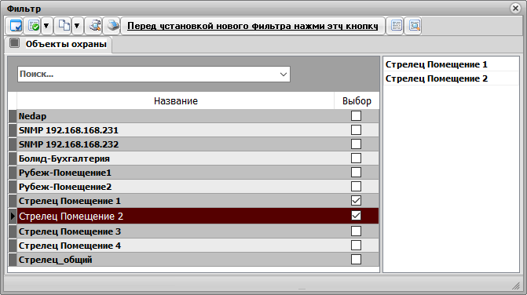527x295 pixels.
Task: Uncheck the Стрелец Помещение 1 checkbox
Action: 356,200
